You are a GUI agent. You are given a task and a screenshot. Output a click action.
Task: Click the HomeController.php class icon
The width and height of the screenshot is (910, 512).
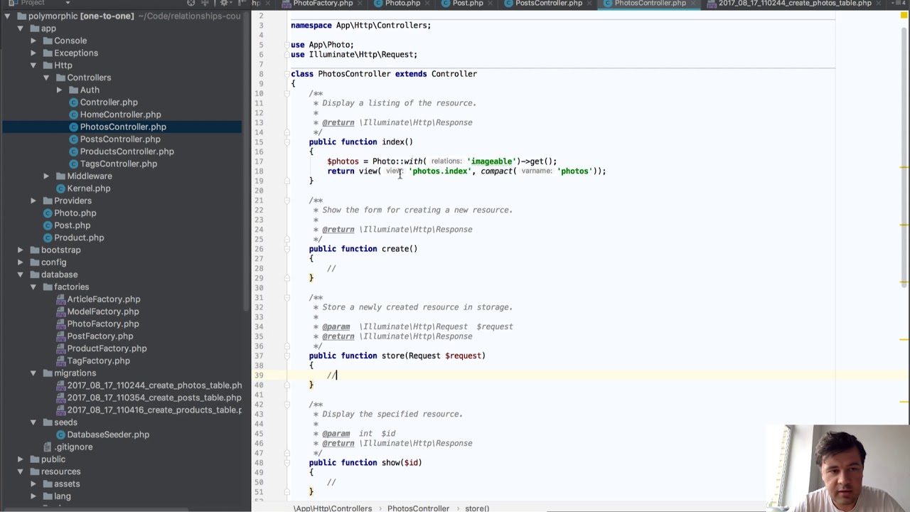coord(73,114)
